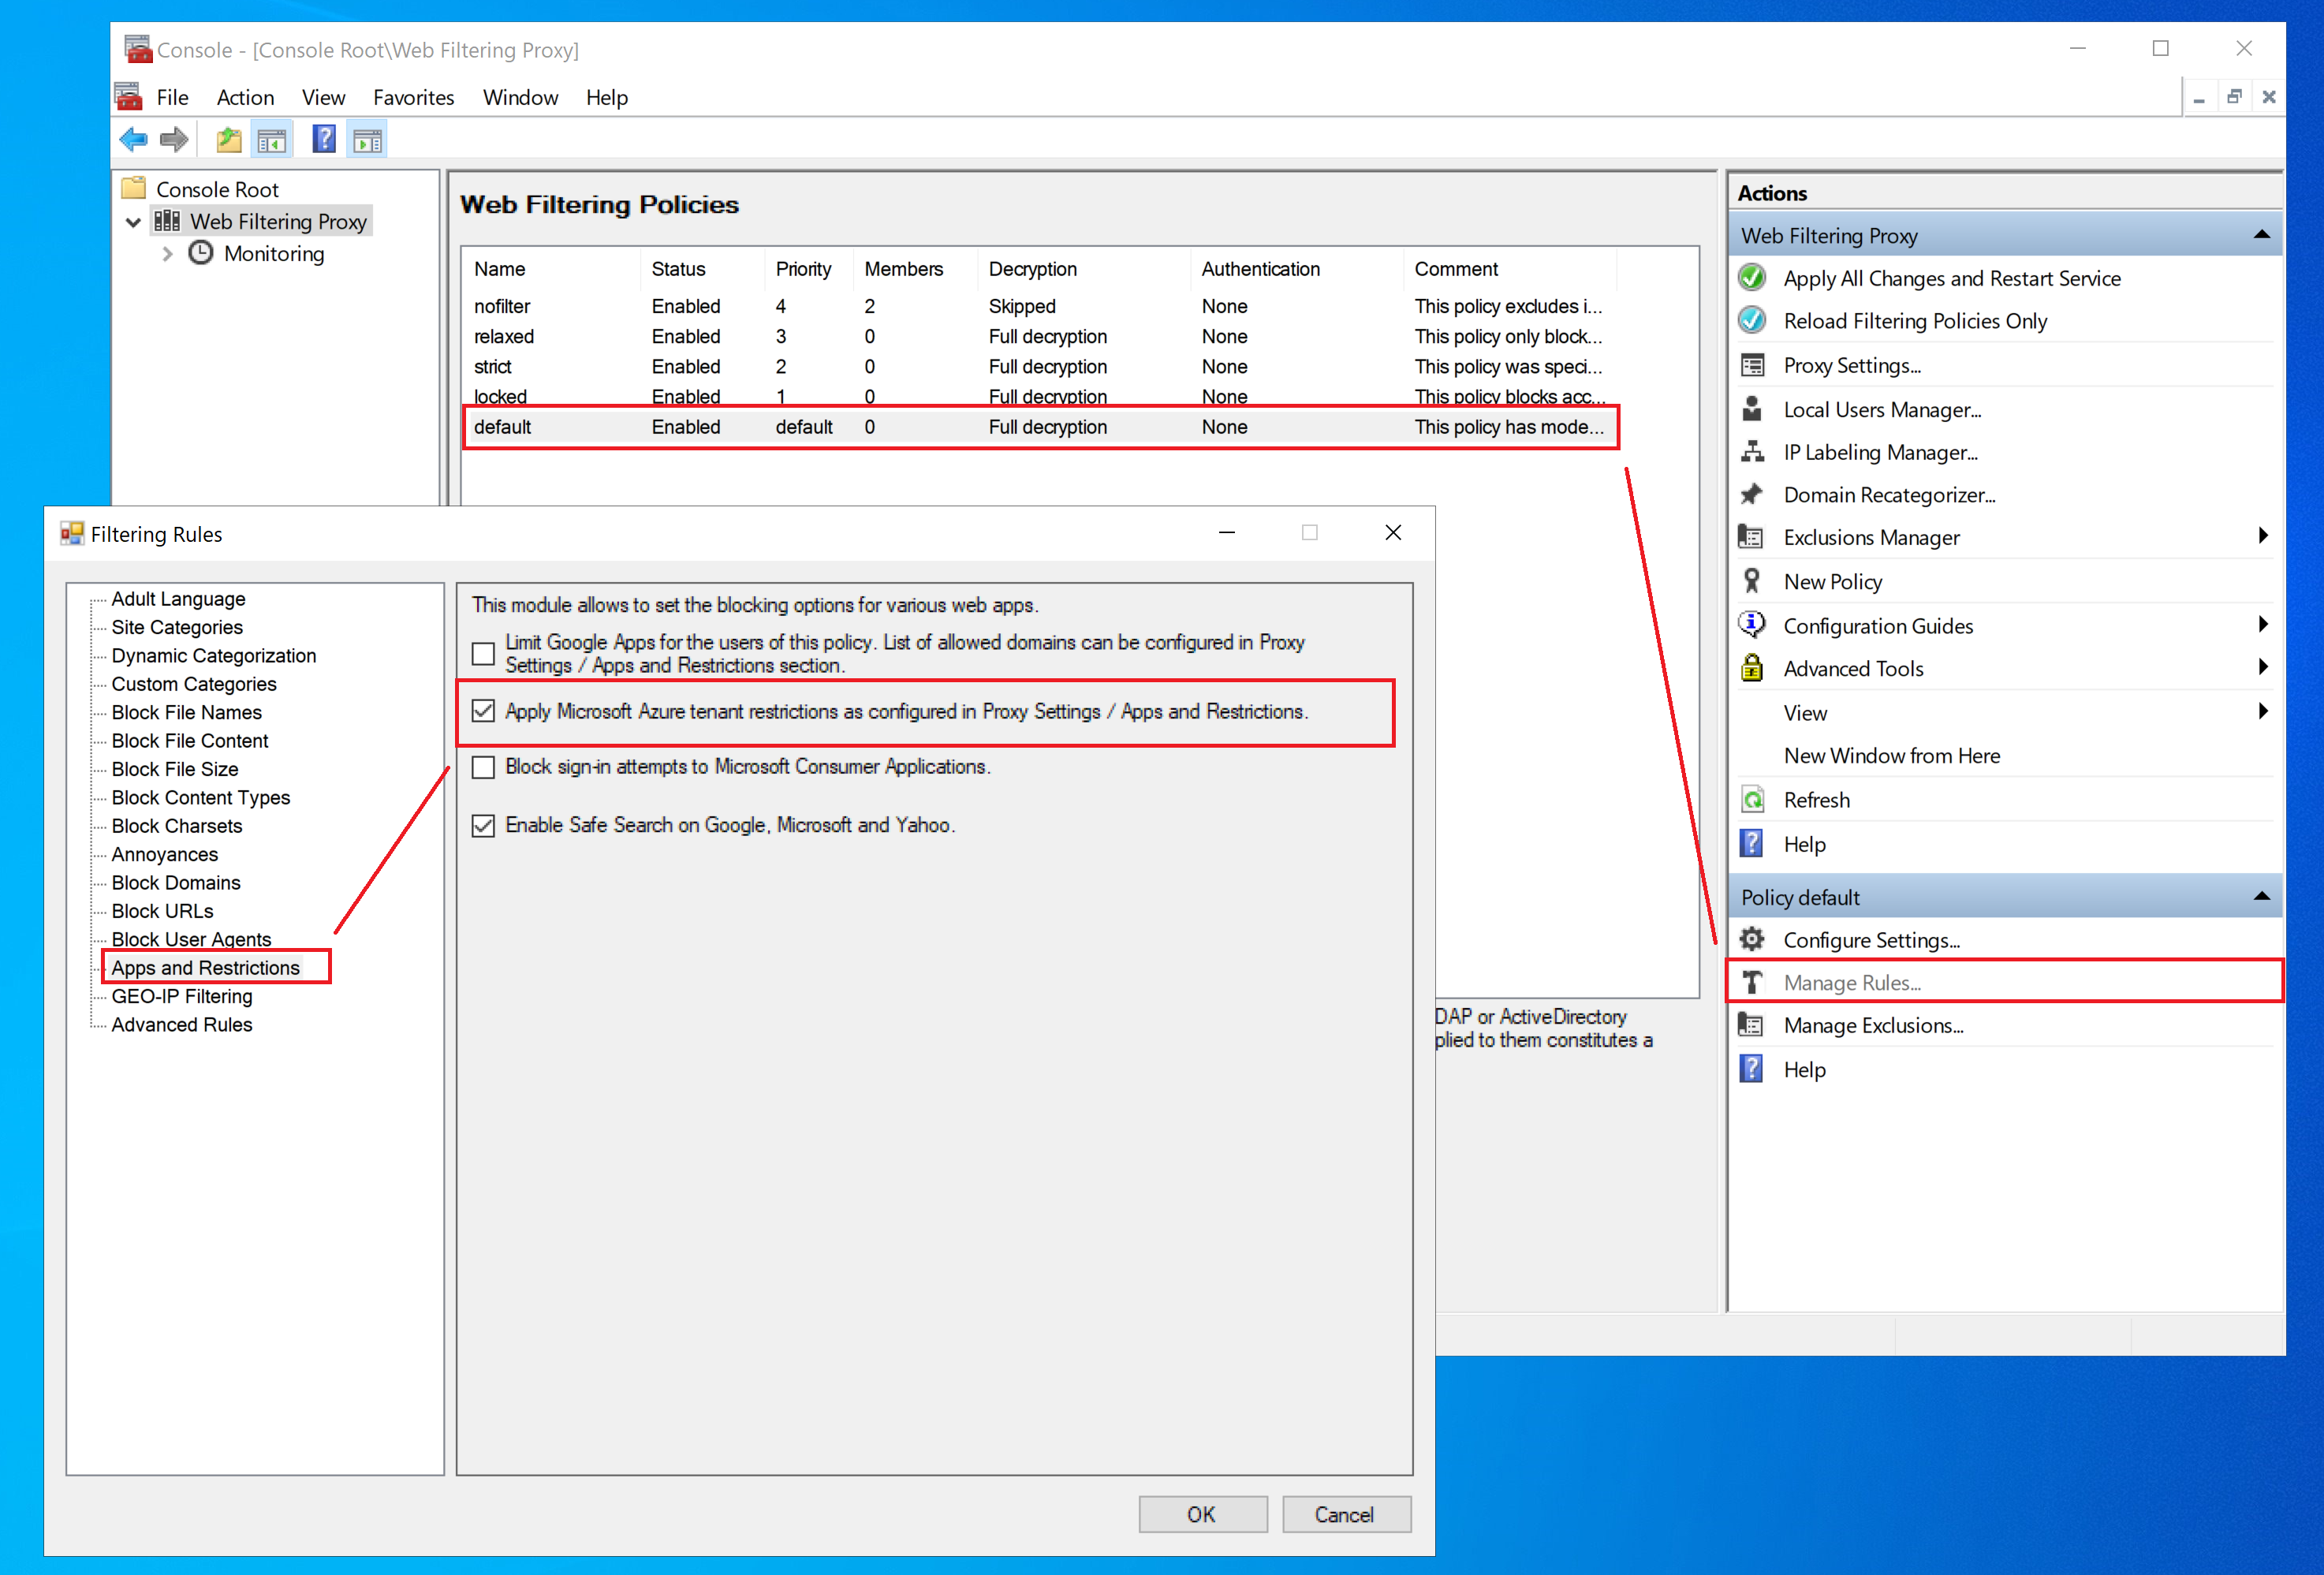This screenshot has width=2324, height=1575.
Task: Click the Manage Exclusions icon
Action: 1752,1025
